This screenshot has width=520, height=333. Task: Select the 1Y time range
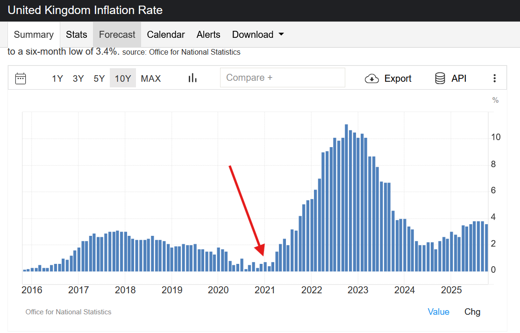pyautogui.click(x=57, y=78)
